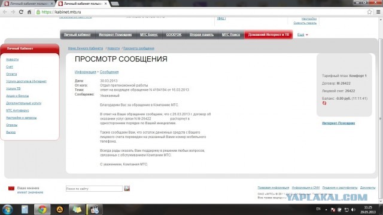Open Оплата in the sidebar

[x=11, y=74]
